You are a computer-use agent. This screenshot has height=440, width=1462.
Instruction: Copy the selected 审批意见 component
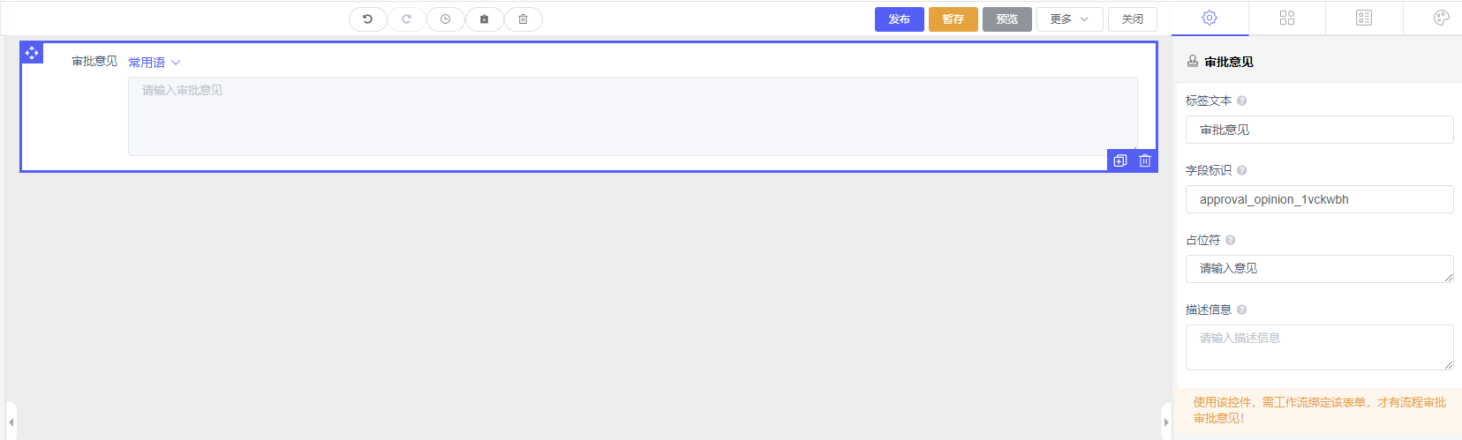click(1120, 160)
